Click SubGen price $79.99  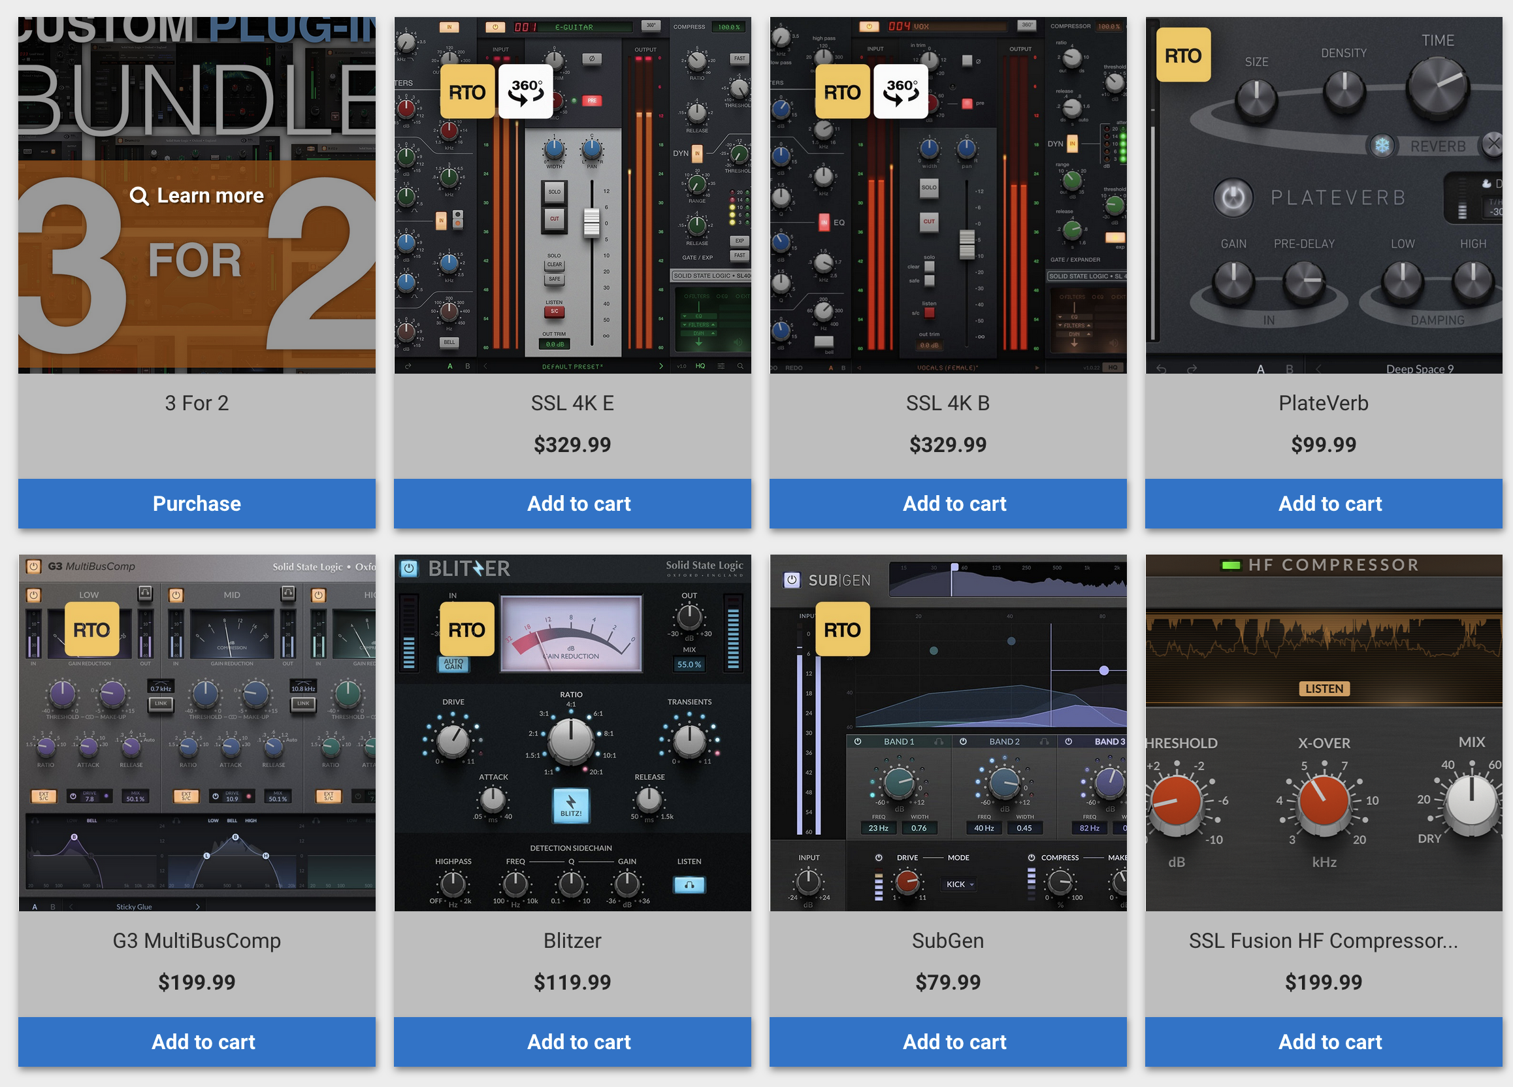coord(948,982)
